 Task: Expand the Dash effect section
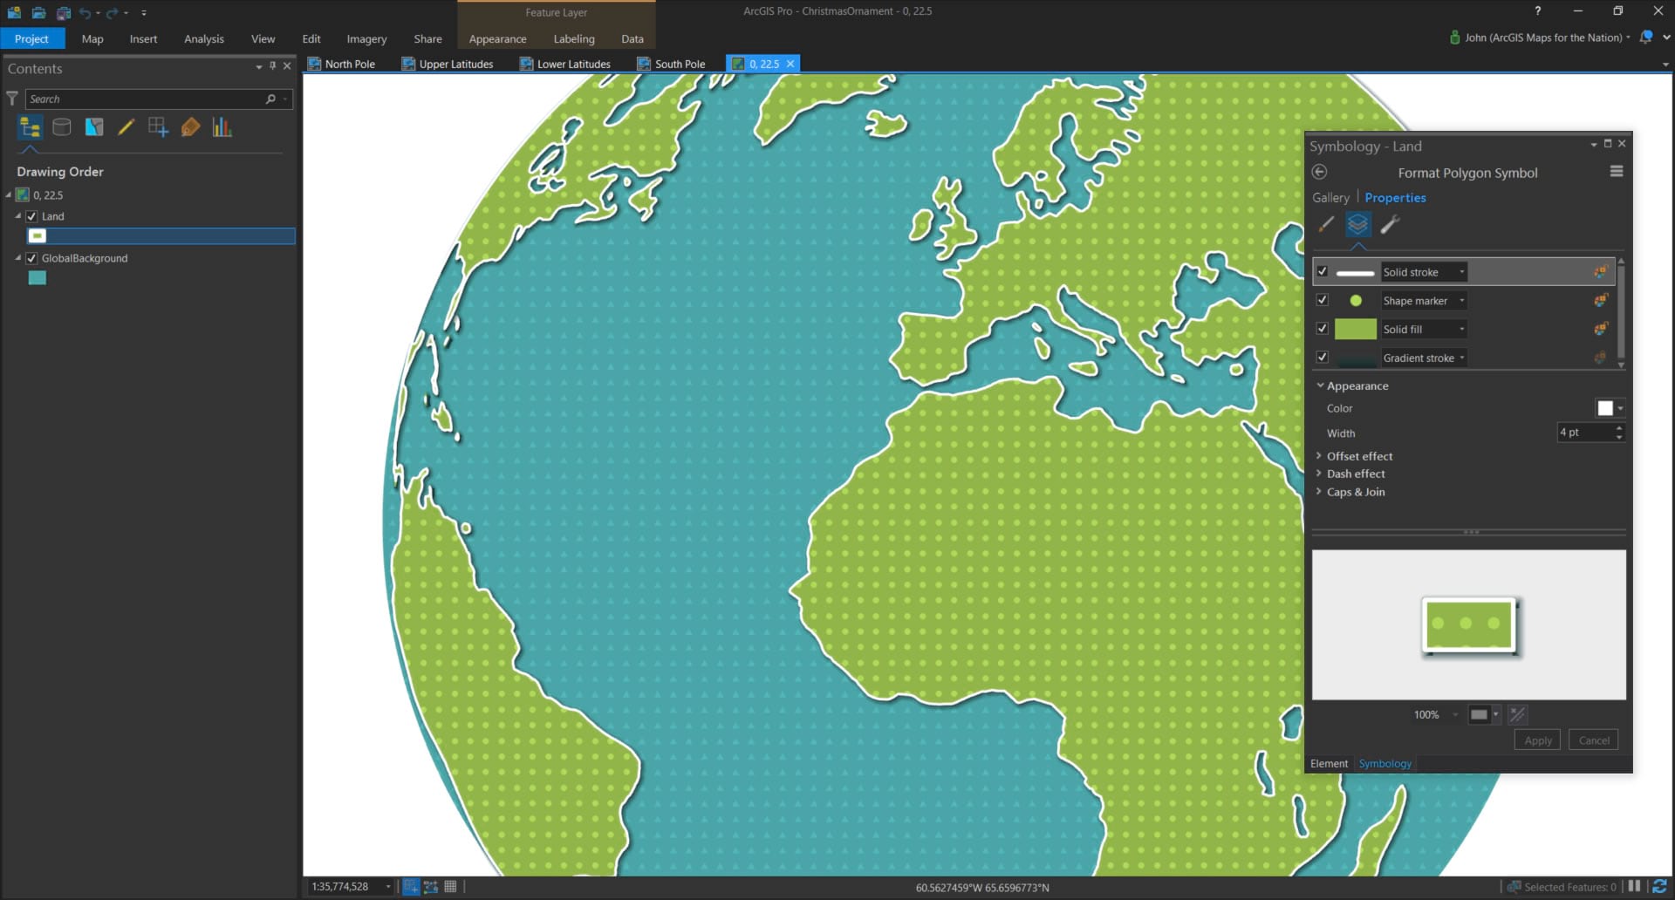(1319, 474)
